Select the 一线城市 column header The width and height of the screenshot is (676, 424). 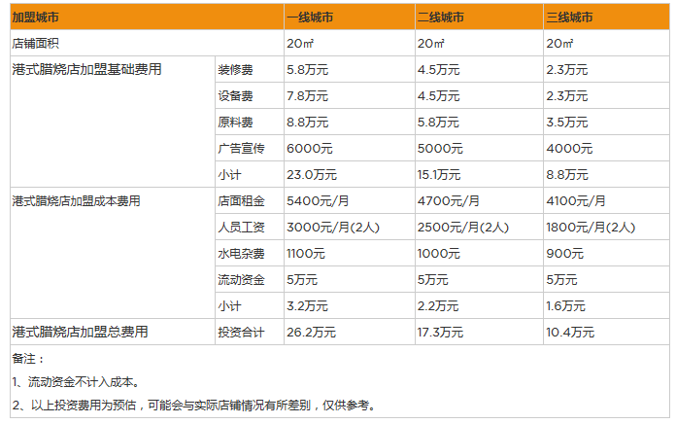coord(309,18)
